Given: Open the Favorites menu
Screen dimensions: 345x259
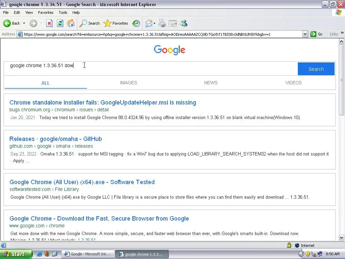Looking at the screenshot, I should pyautogui.click(x=45, y=12).
